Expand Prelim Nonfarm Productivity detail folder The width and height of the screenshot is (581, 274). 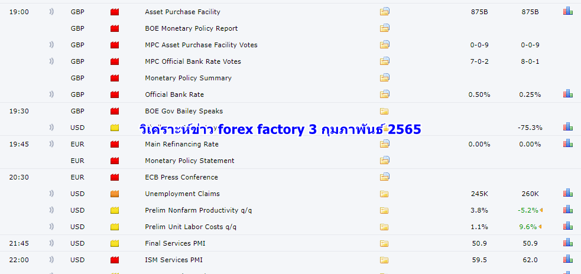pyautogui.click(x=385, y=210)
